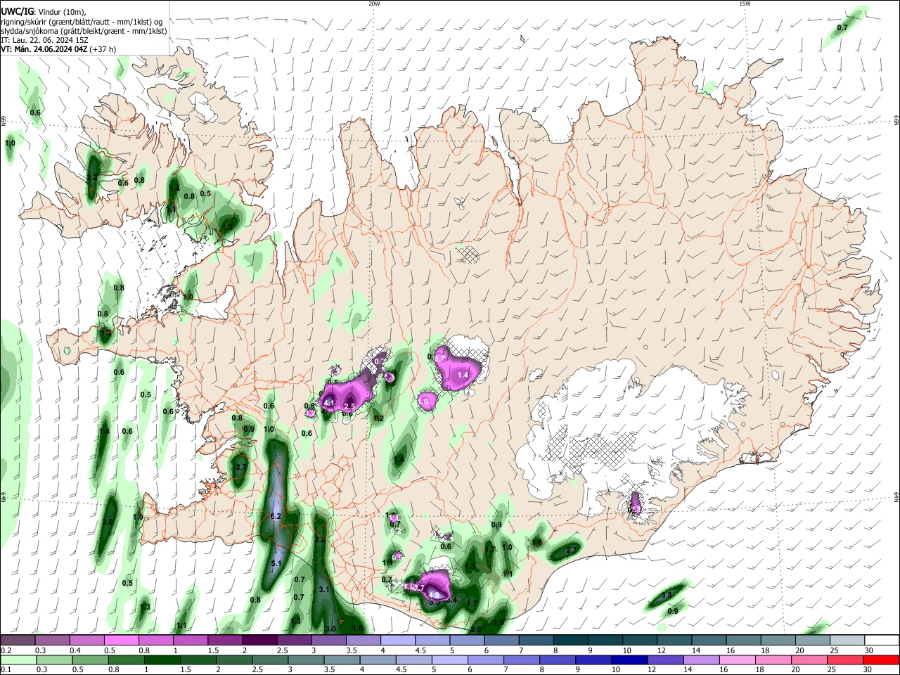Image resolution: width=900 pixels, height=675 pixels.
Task: Pick the bright red rain swatch after 30
Action: click(882, 660)
